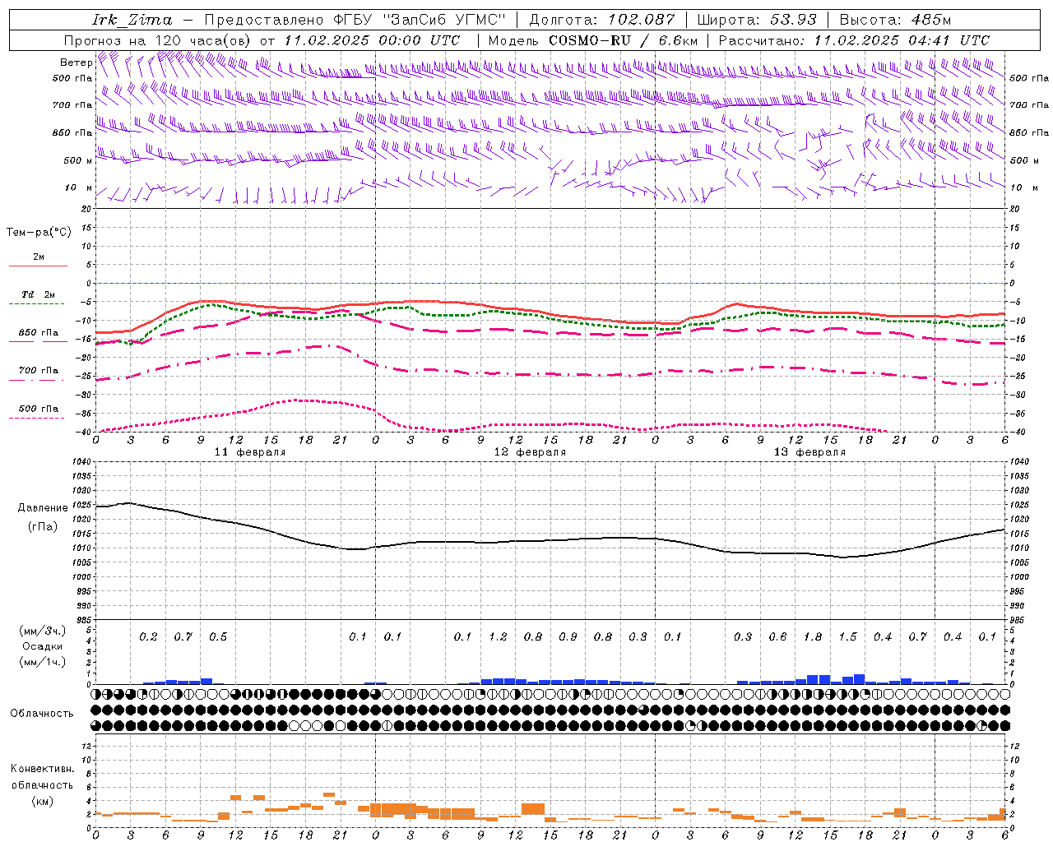Click the "(км)" convective cloud unit label
Viewport: 1053px width, 842px height.
click(x=42, y=801)
